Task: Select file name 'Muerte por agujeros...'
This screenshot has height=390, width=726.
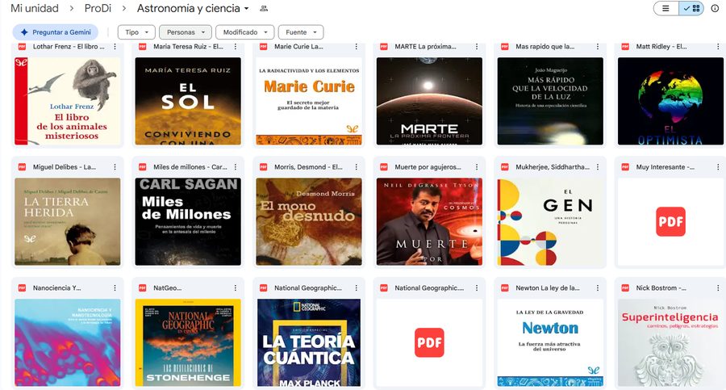Action: [428, 167]
